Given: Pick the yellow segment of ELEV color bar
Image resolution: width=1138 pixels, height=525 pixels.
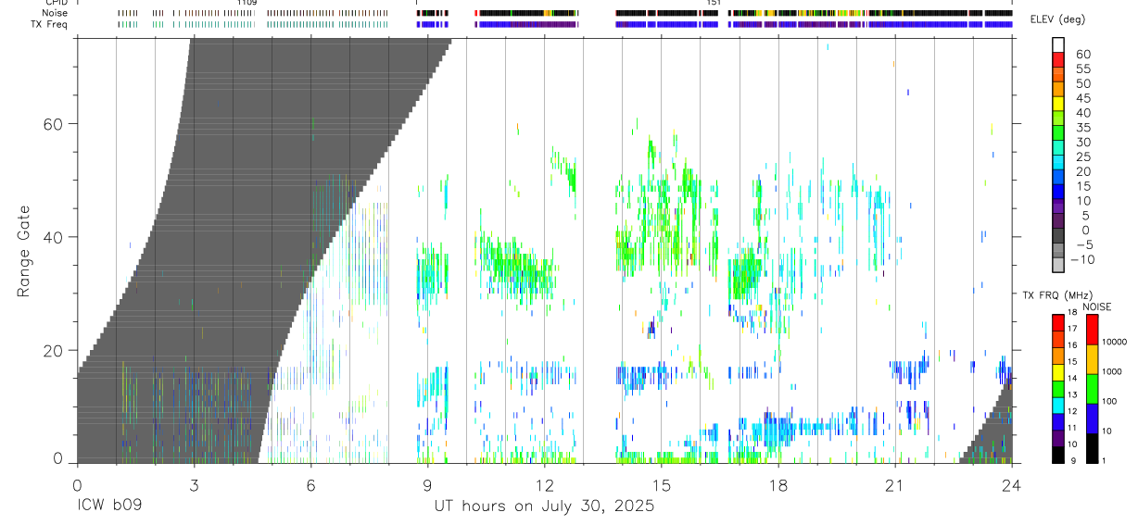Looking at the screenshot, I should click(x=1058, y=104).
